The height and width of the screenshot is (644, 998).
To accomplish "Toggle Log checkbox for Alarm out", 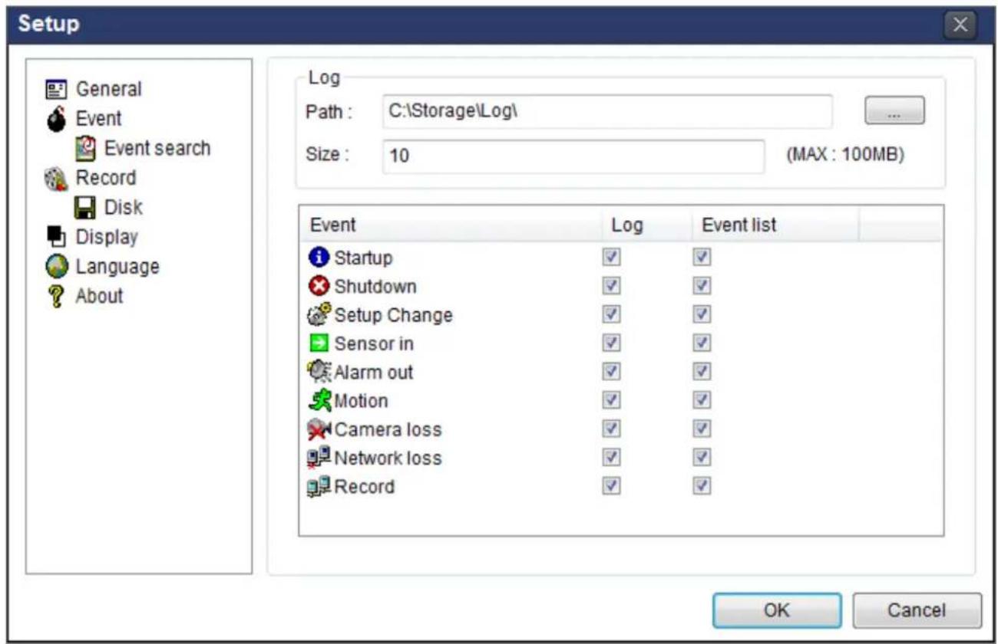I will click(612, 372).
